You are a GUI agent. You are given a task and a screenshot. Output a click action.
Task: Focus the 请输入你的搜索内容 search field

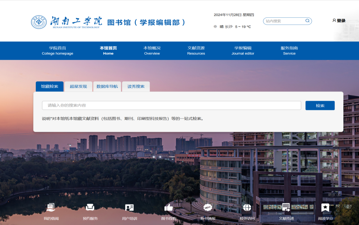pyautogui.click(x=171, y=105)
